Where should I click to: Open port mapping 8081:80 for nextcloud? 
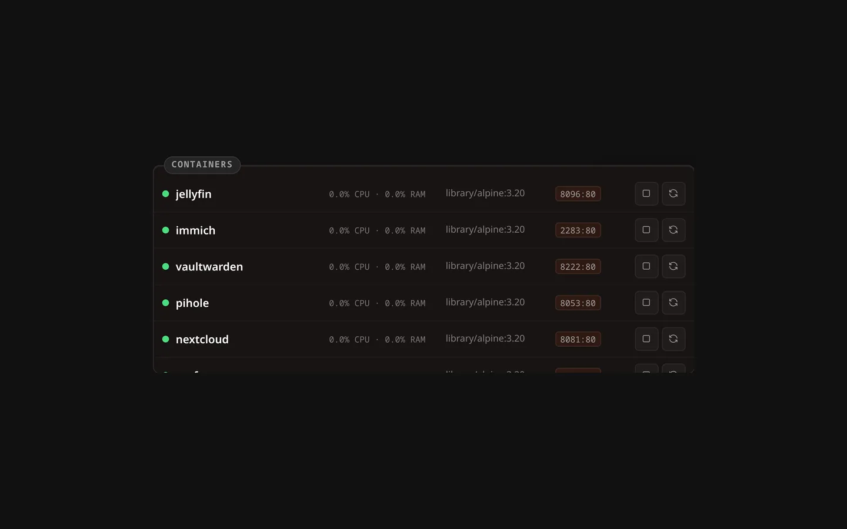pos(578,339)
